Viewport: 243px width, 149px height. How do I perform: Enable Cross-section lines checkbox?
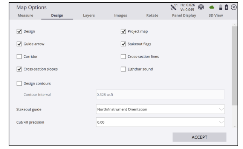tap(123, 57)
